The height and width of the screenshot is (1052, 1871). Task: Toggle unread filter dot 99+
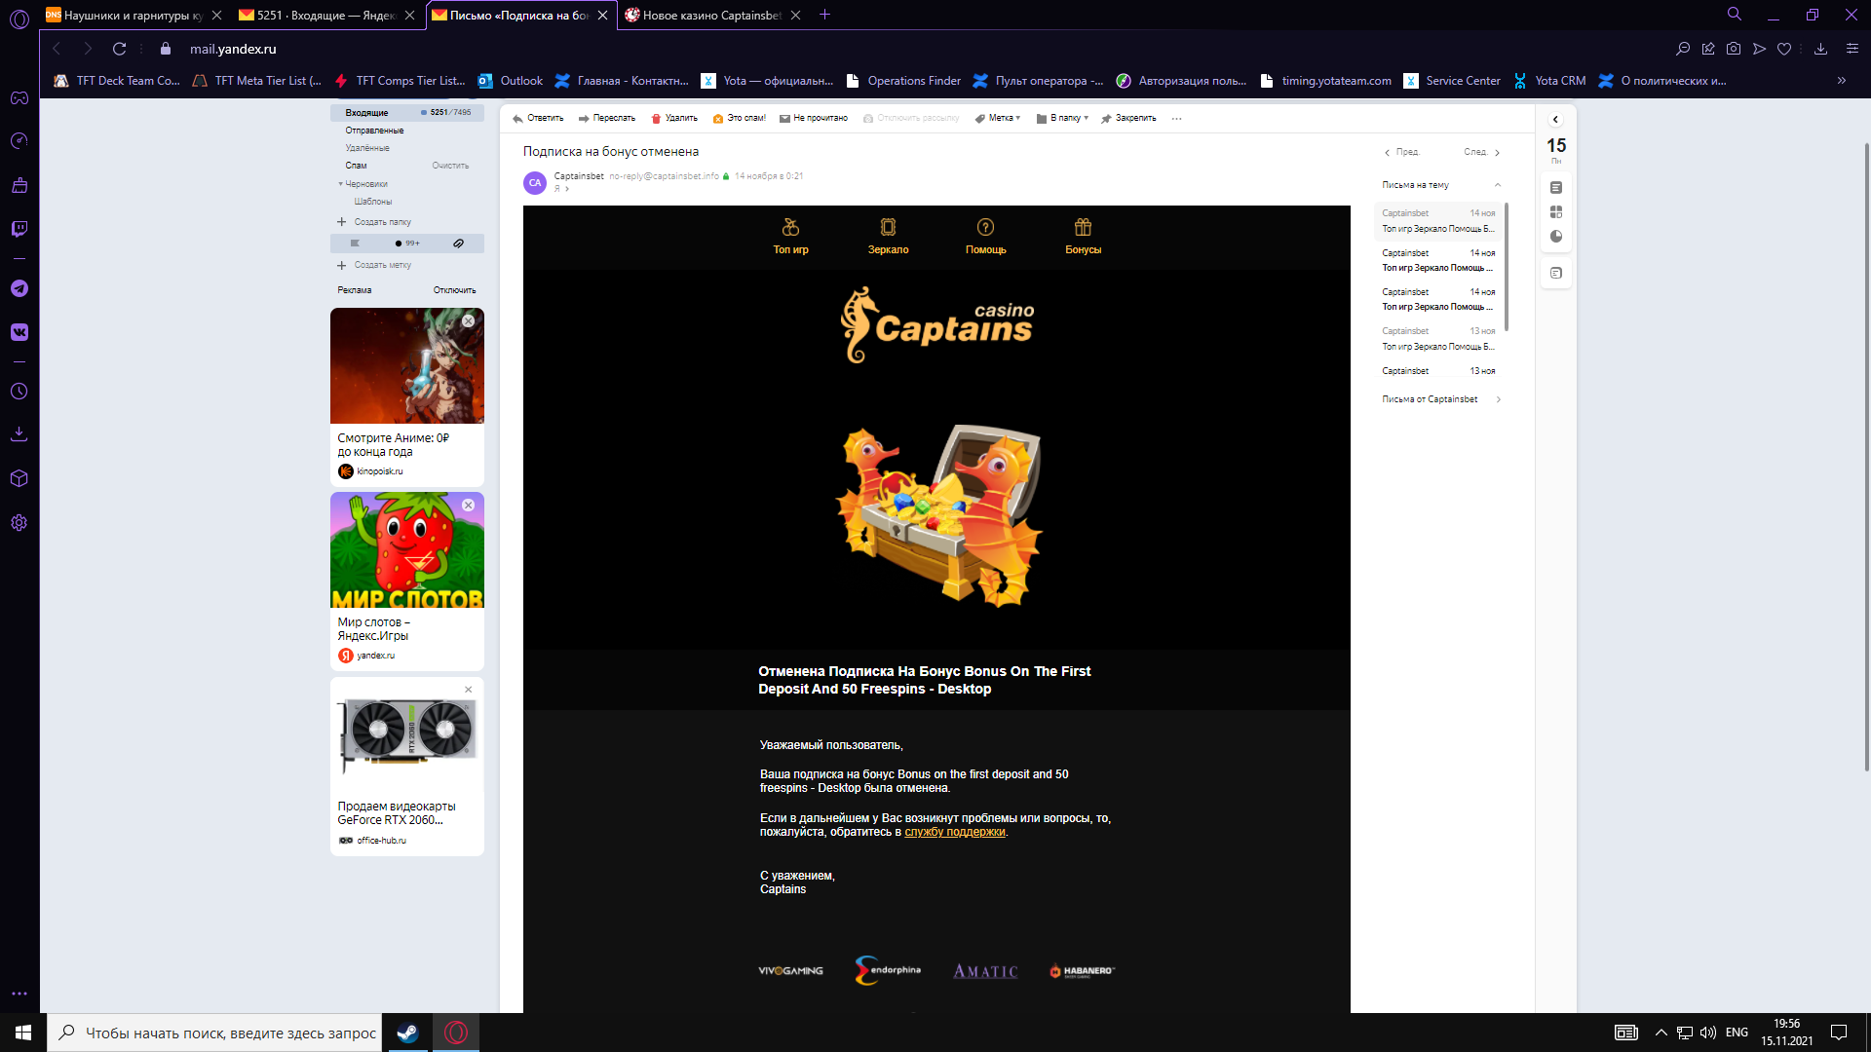pyautogui.click(x=407, y=244)
